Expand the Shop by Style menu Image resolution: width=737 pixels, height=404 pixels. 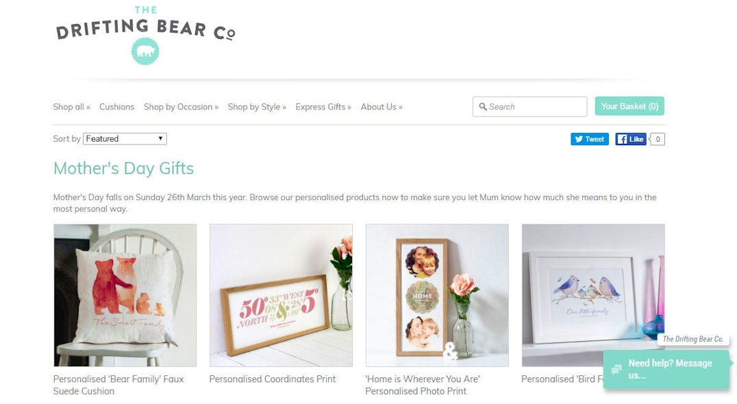257,107
